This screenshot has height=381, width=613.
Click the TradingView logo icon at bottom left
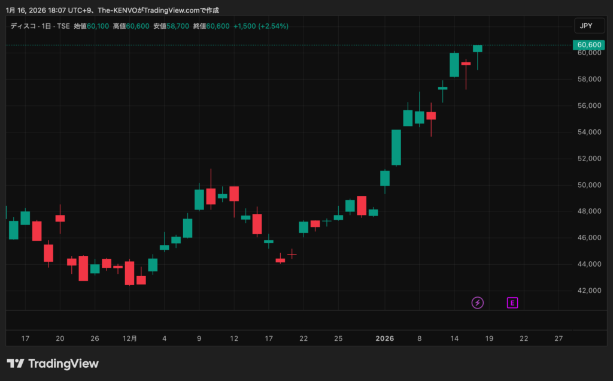(16, 364)
